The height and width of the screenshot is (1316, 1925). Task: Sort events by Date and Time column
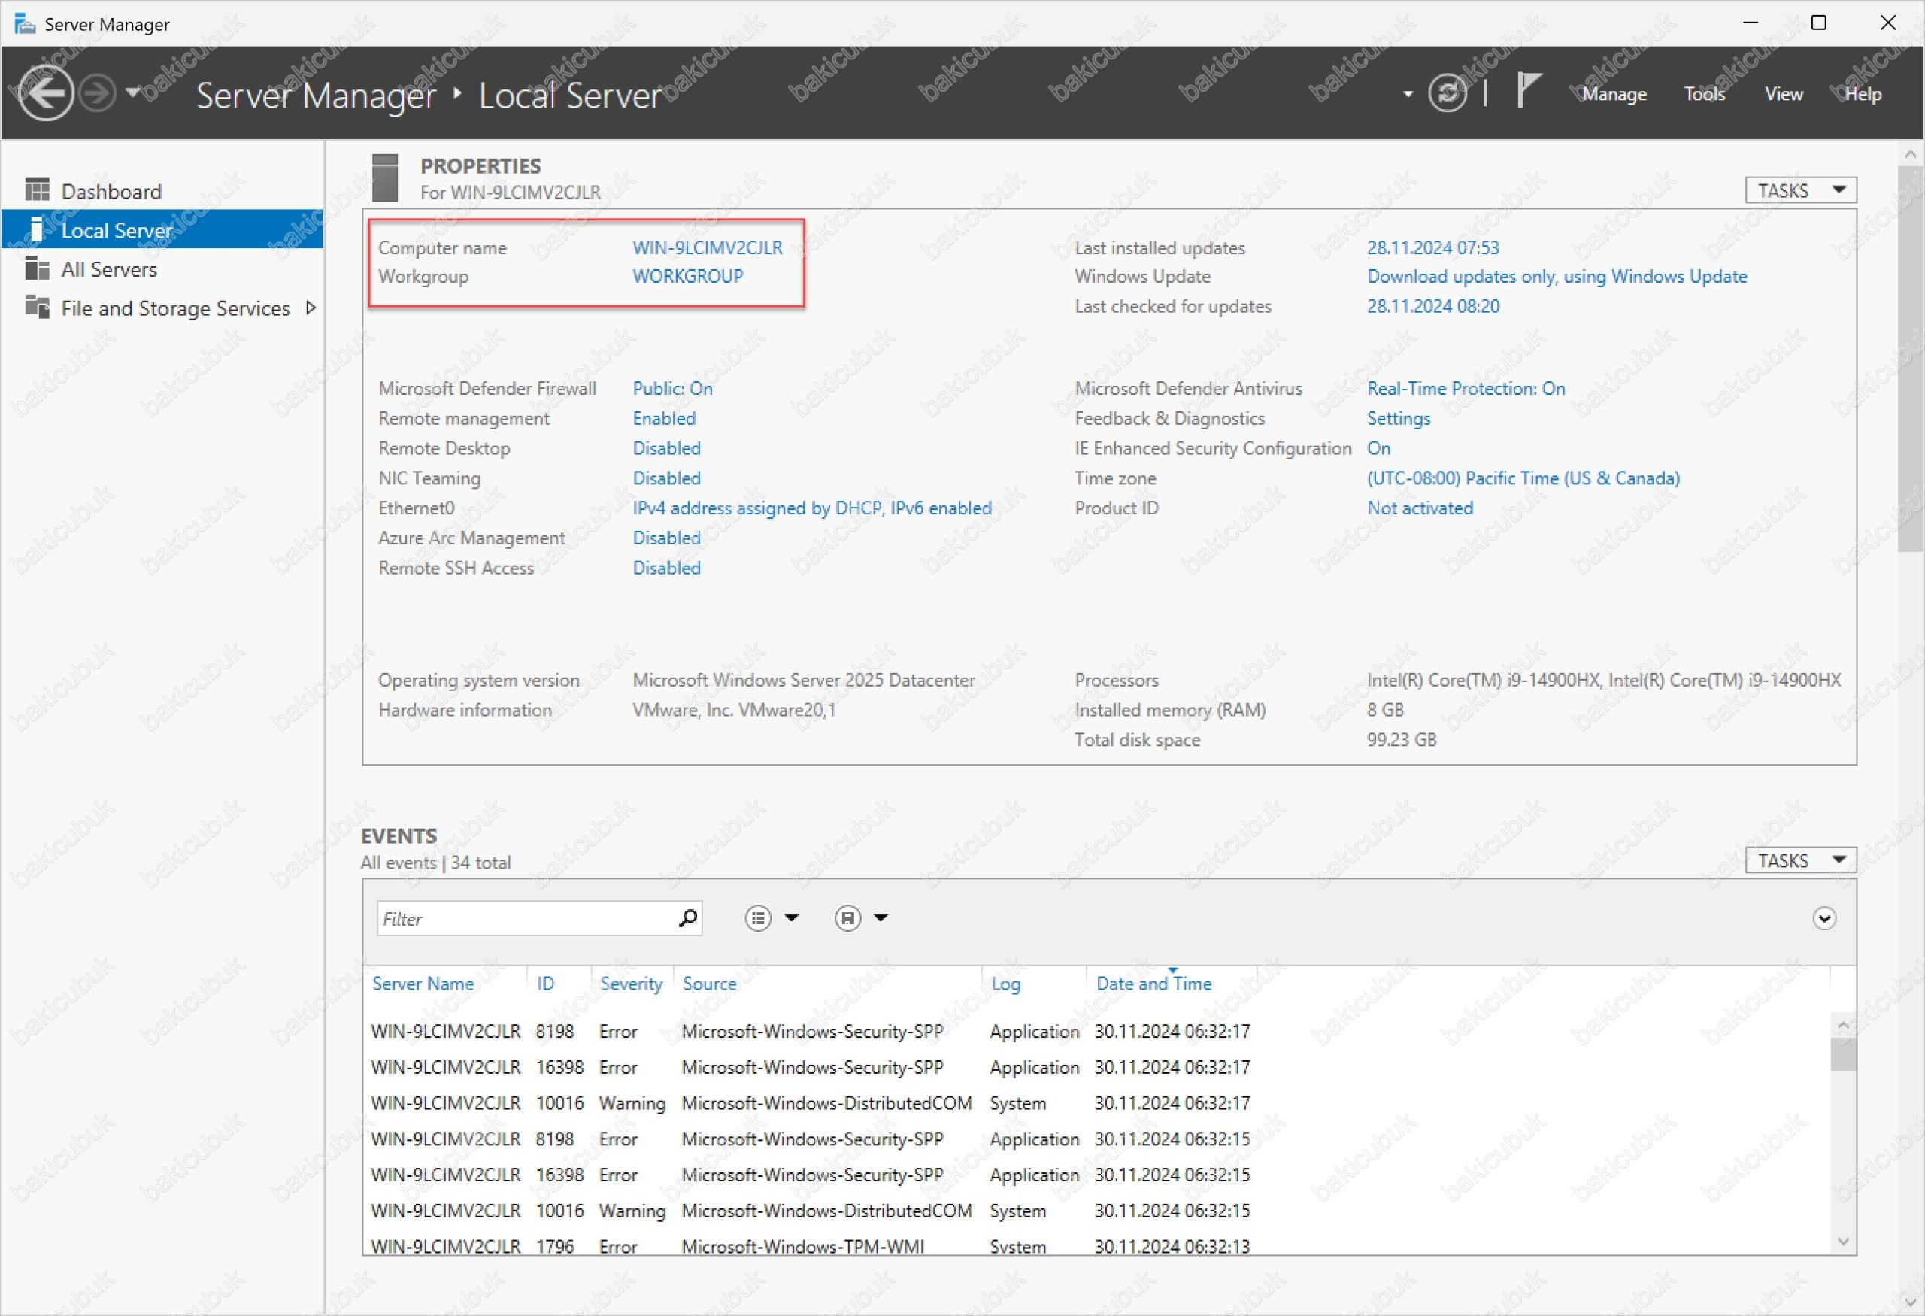point(1153,983)
